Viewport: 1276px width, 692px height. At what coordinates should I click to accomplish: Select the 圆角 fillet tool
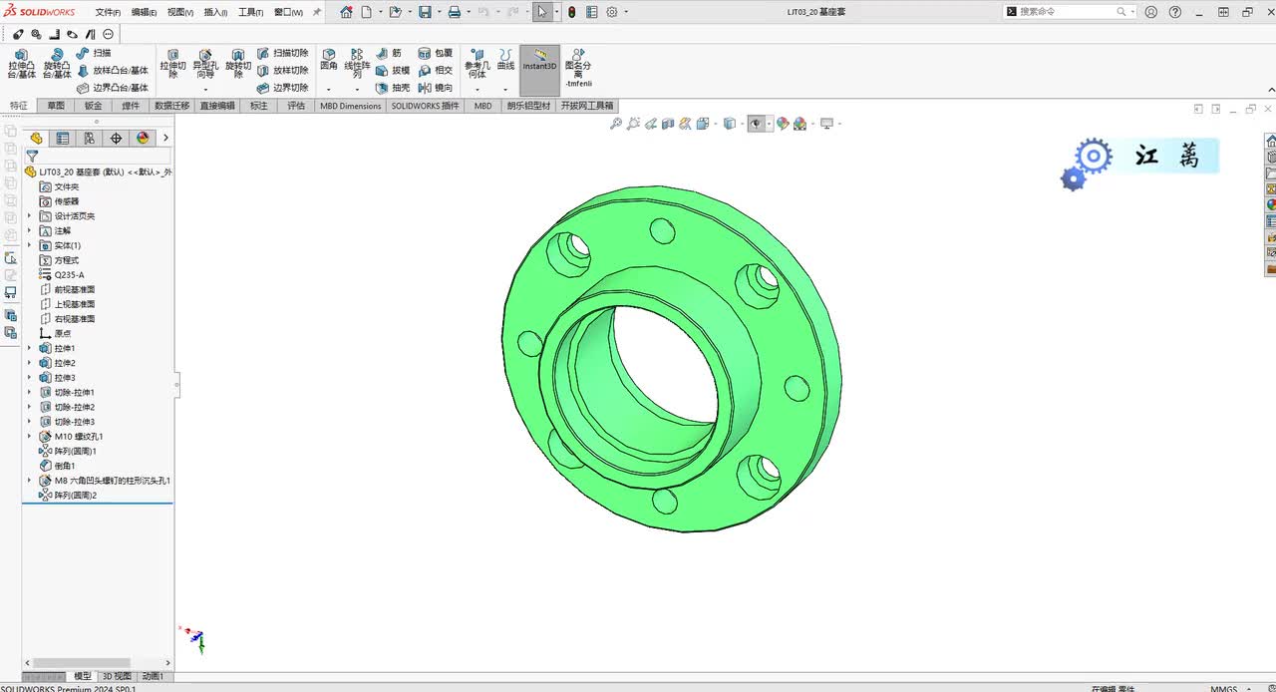click(x=329, y=59)
